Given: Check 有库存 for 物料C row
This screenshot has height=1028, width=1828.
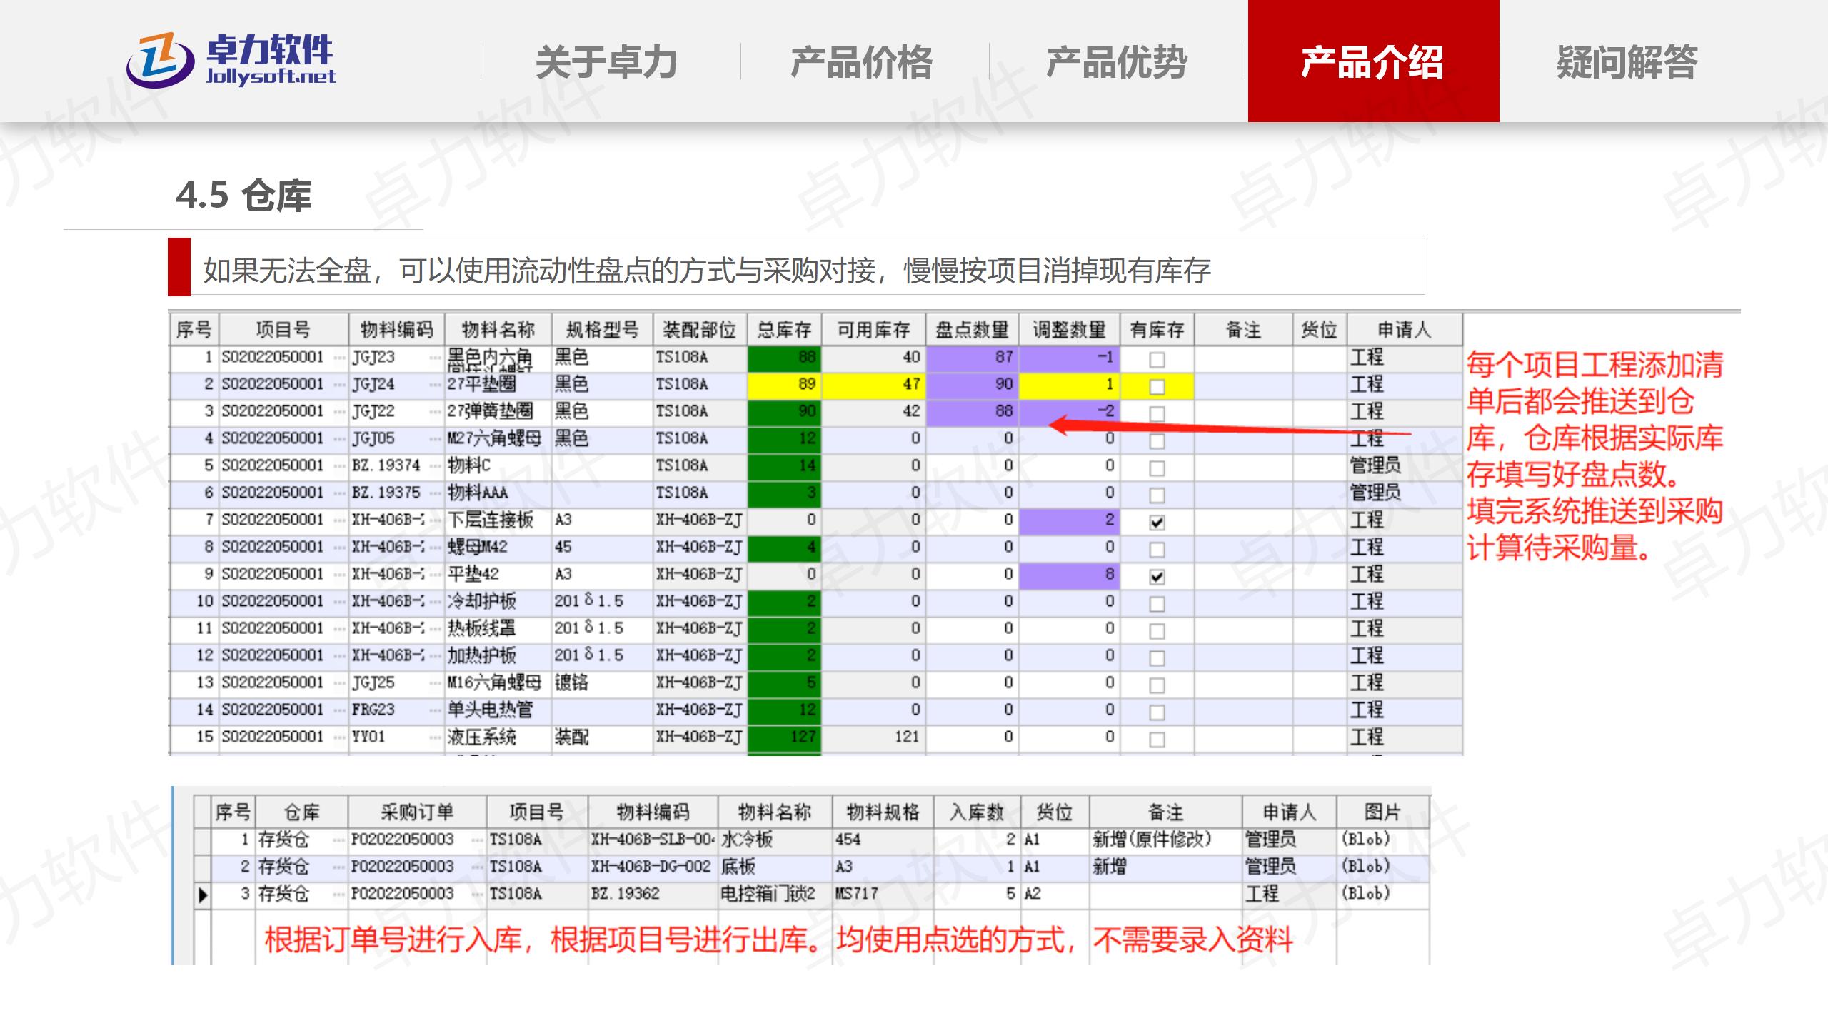Looking at the screenshot, I should coord(1157,468).
